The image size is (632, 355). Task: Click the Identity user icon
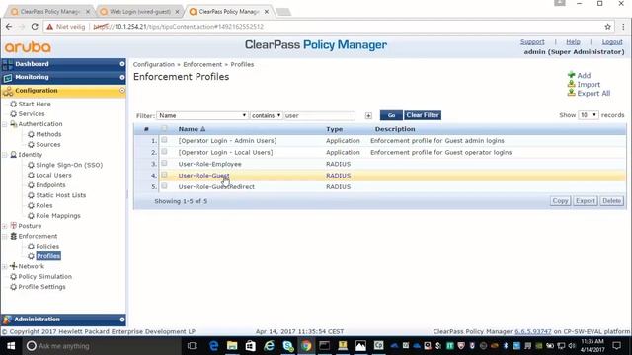(x=13, y=155)
